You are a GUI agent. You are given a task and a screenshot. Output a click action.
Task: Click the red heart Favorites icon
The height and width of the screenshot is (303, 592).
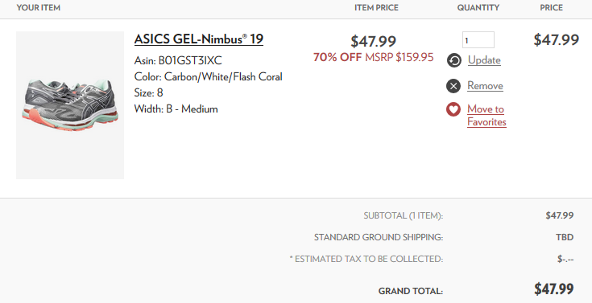(x=453, y=109)
